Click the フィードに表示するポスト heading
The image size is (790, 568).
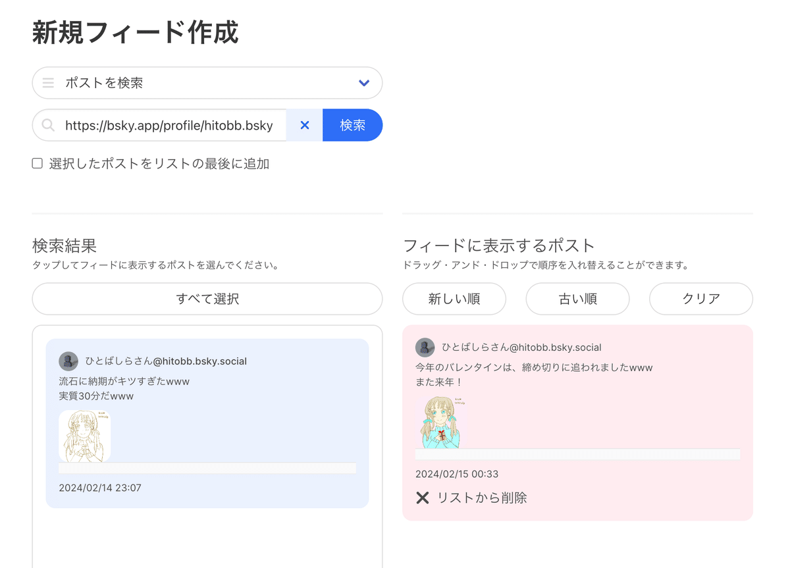click(x=499, y=246)
